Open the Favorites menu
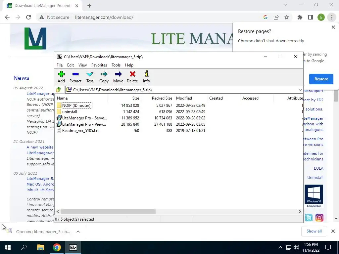This screenshot has height=254, width=339. pos(99,65)
